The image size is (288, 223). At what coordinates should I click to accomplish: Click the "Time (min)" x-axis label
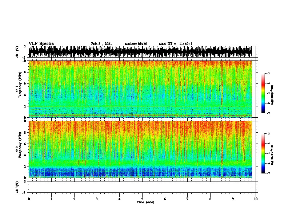tap(145, 202)
